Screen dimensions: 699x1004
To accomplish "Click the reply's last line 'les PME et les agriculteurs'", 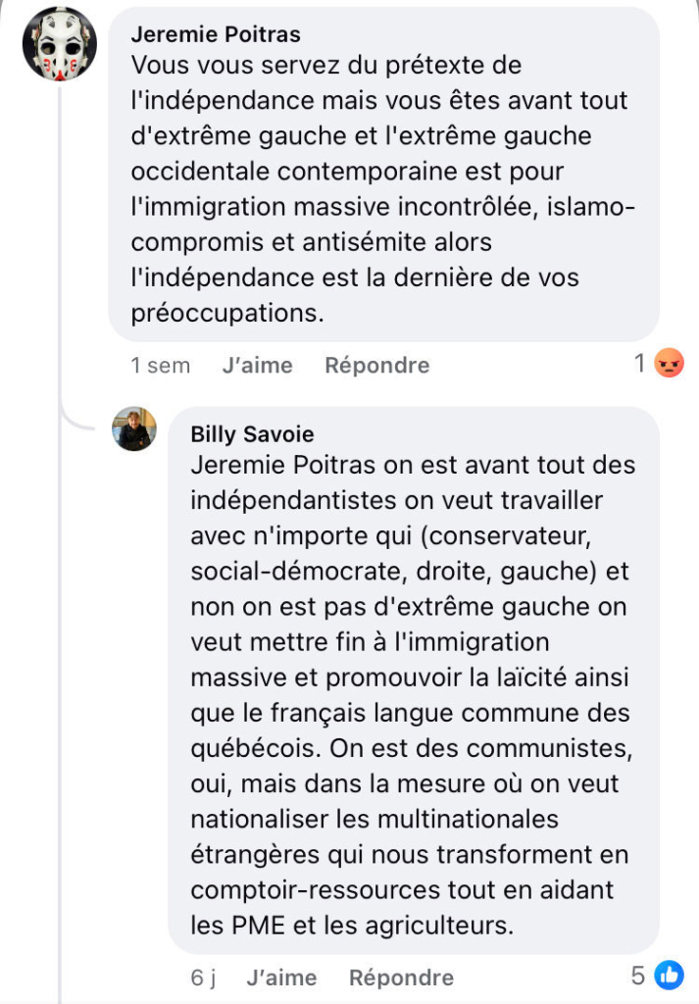I will (352, 925).
